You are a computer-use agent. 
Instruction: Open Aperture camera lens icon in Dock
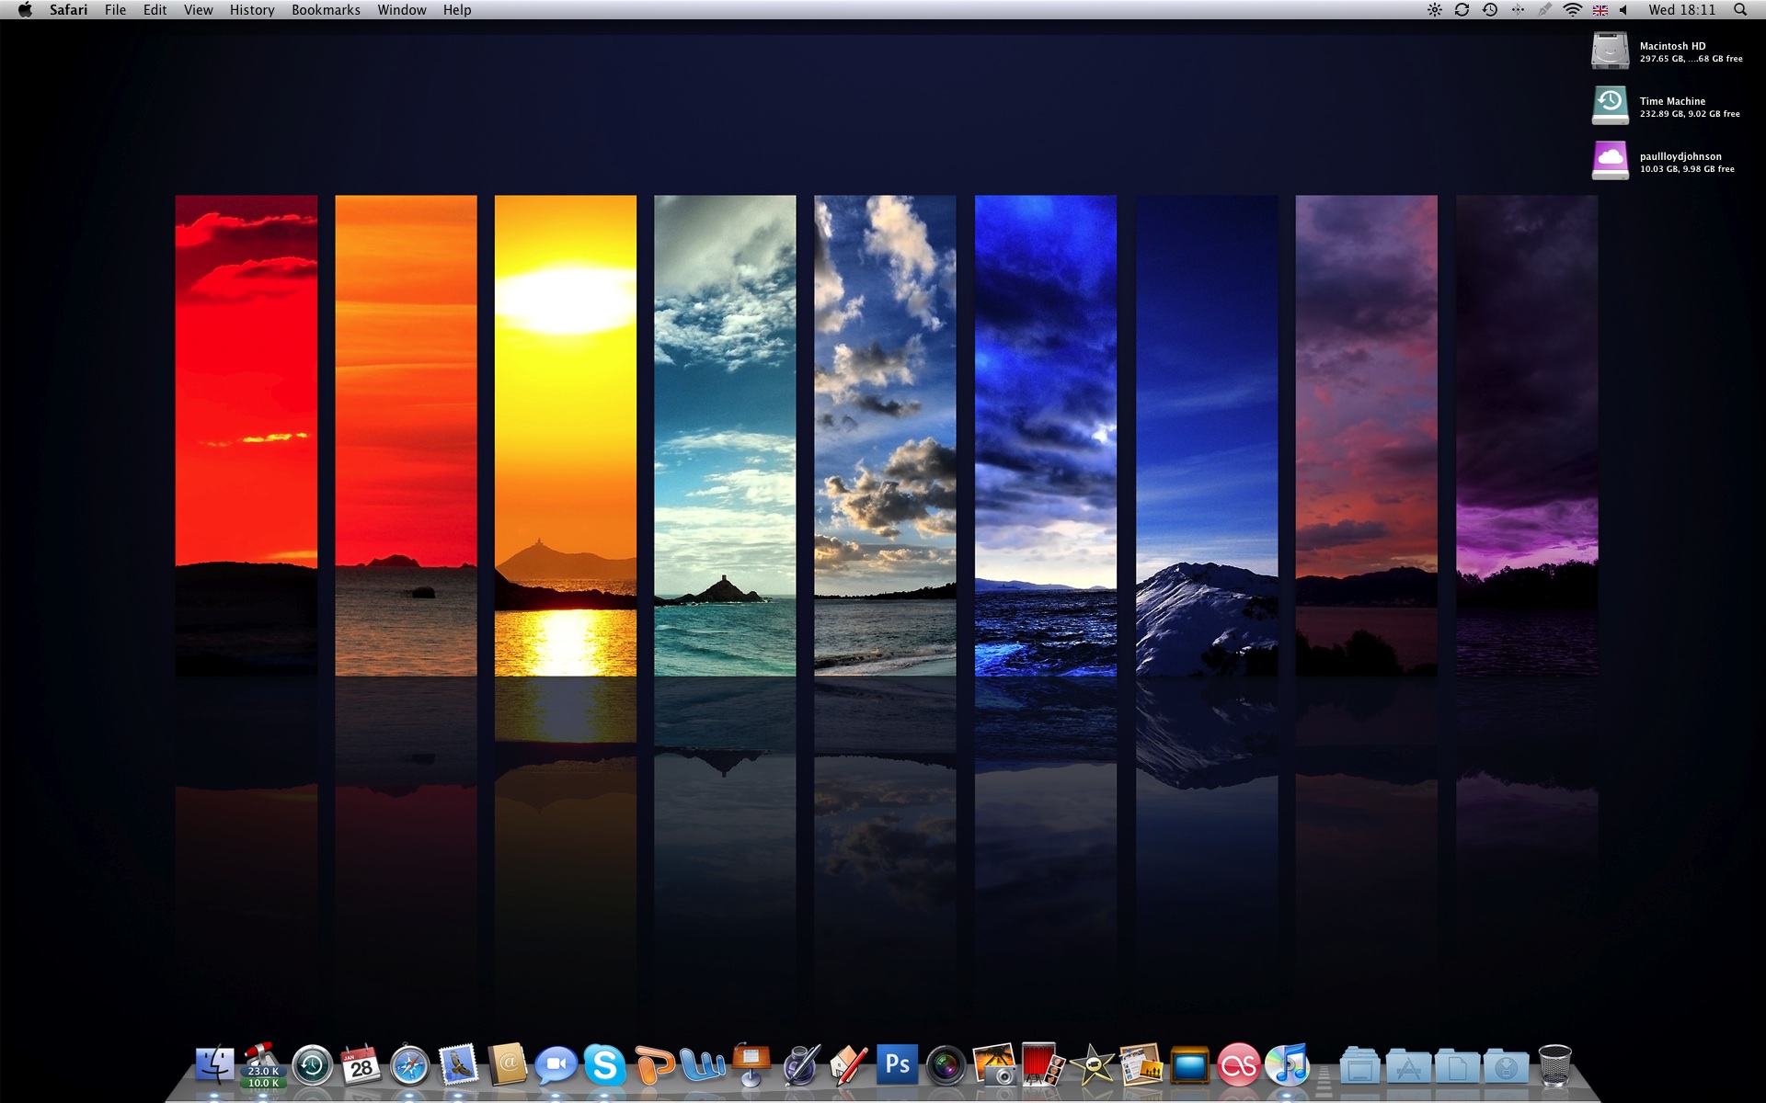click(946, 1065)
